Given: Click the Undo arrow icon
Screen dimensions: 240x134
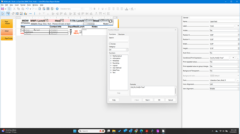Looking at the screenshot, I should click(27, 9).
